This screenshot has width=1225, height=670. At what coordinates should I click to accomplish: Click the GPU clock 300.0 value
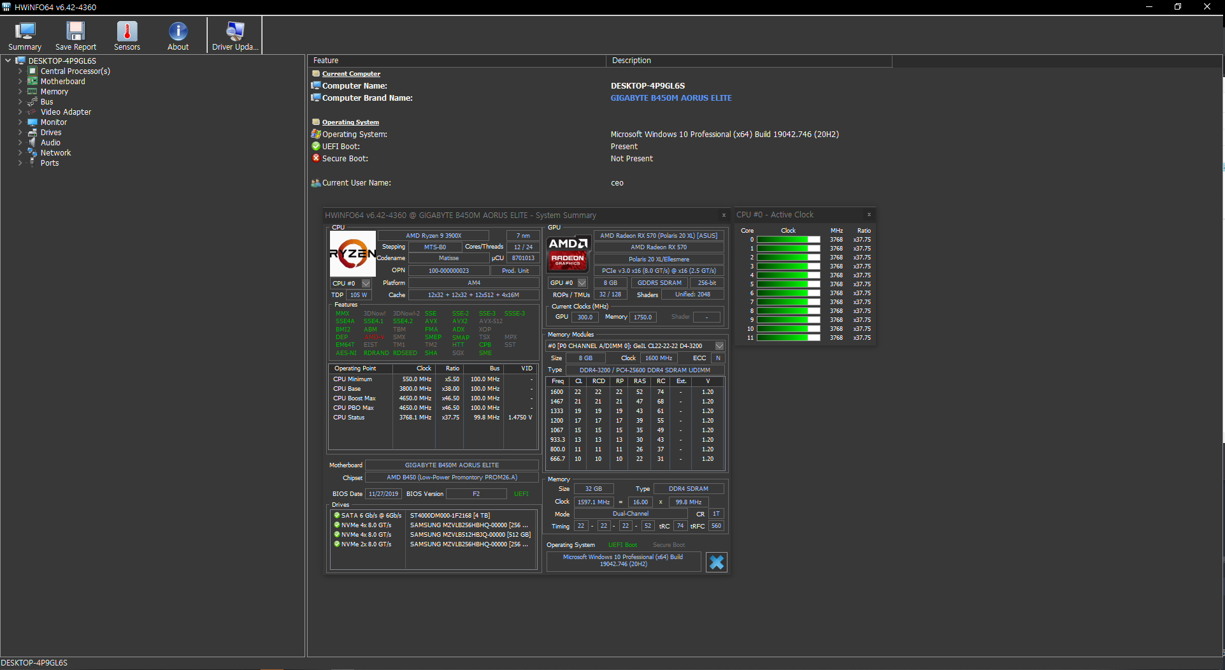click(x=585, y=317)
